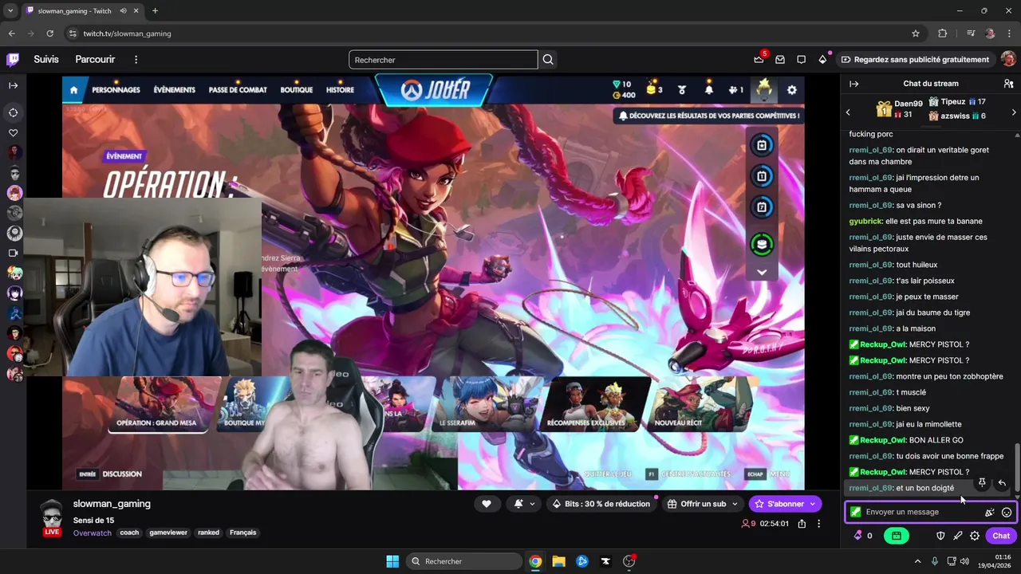This screenshot has height=574, width=1021.
Task: Show previous gift leaderboard entry
Action: click(848, 112)
